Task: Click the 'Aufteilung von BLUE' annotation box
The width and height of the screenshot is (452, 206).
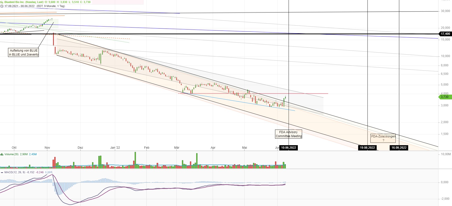Action: [x=24, y=53]
